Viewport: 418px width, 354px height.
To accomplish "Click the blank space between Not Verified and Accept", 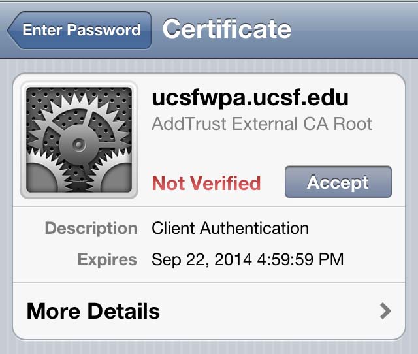I will [x=273, y=183].
